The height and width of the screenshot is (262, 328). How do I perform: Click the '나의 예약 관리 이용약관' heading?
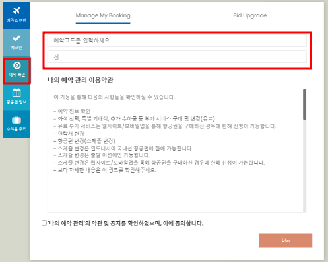(x=81, y=80)
